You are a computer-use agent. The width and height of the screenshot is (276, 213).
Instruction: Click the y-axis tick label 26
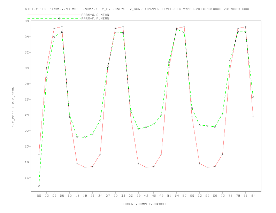click(27, 99)
